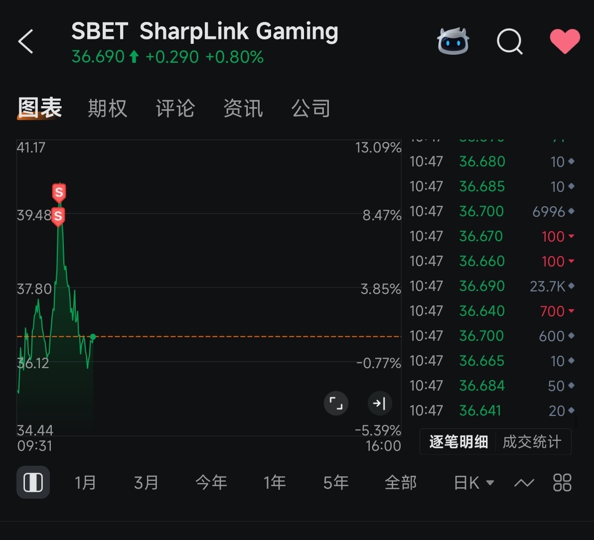Choose the 5年 time range
This screenshot has height=540, width=594.
coord(336,483)
